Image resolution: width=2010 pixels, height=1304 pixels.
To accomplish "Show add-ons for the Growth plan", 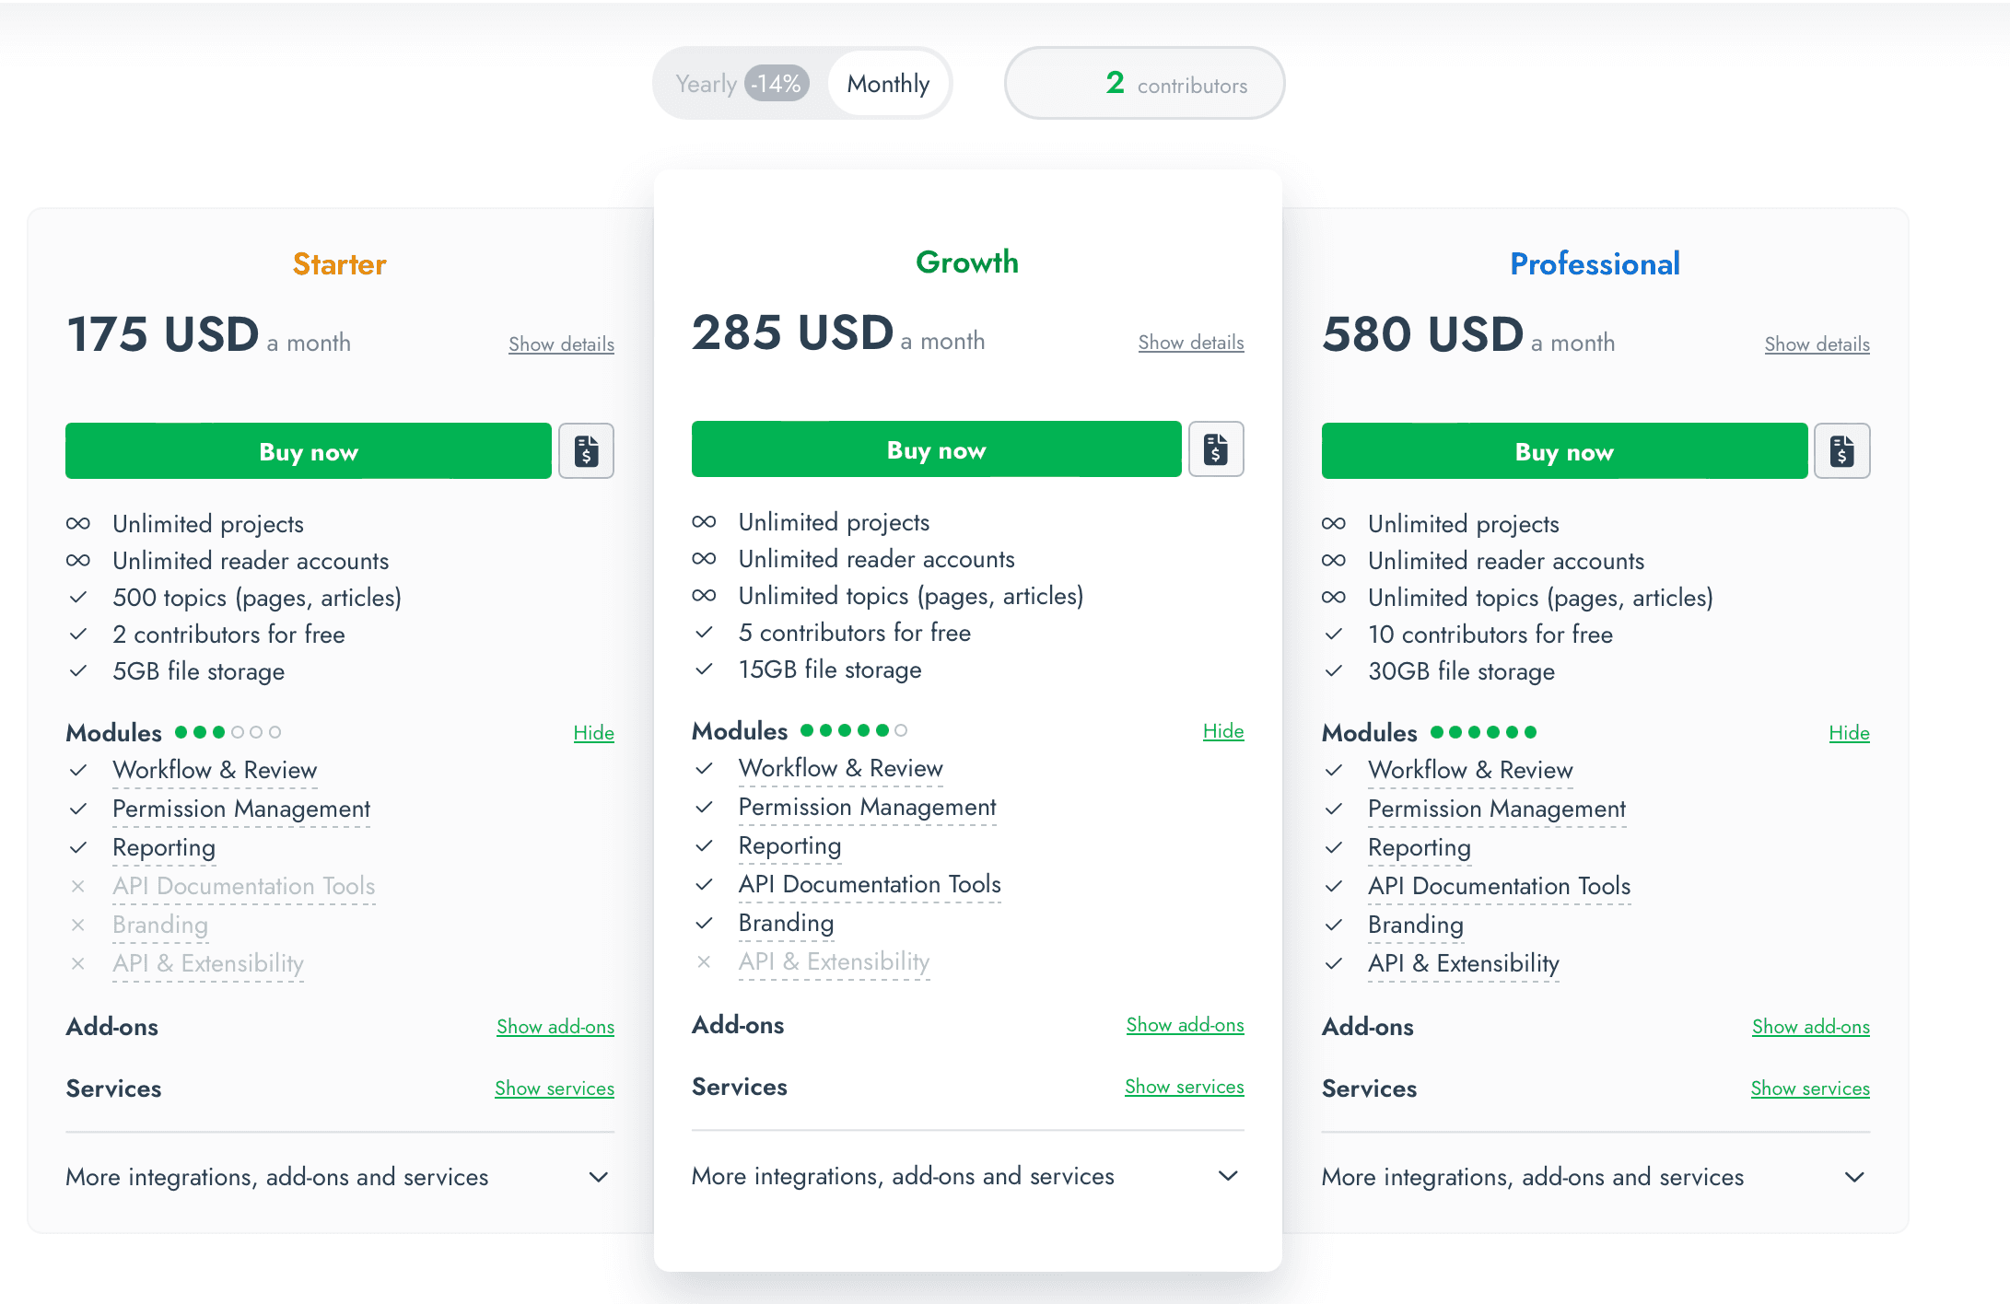I will pos(1185,1025).
